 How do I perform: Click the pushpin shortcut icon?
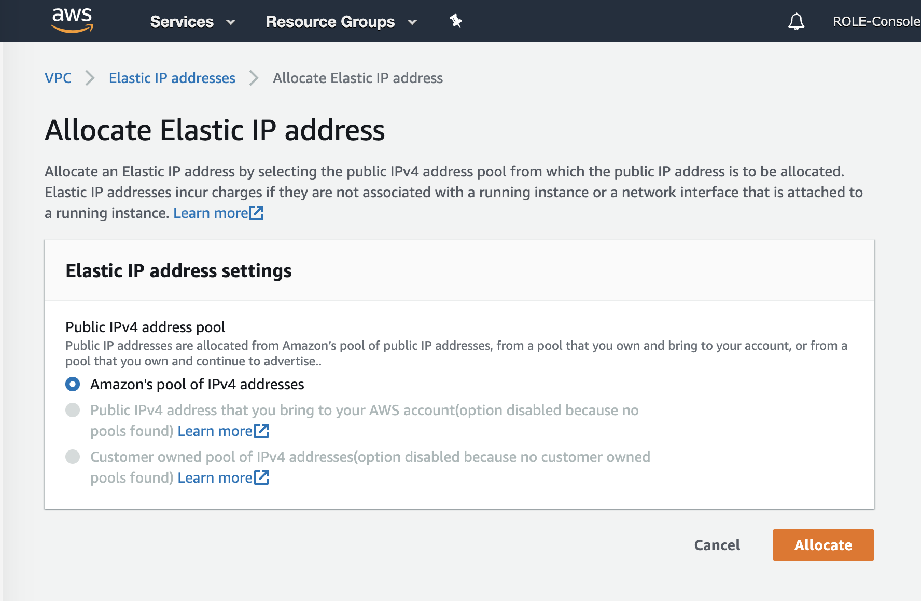456,21
